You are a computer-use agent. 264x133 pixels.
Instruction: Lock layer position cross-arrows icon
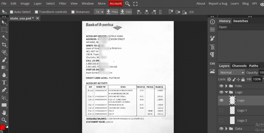pyautogui.click(x=238, y=79)
